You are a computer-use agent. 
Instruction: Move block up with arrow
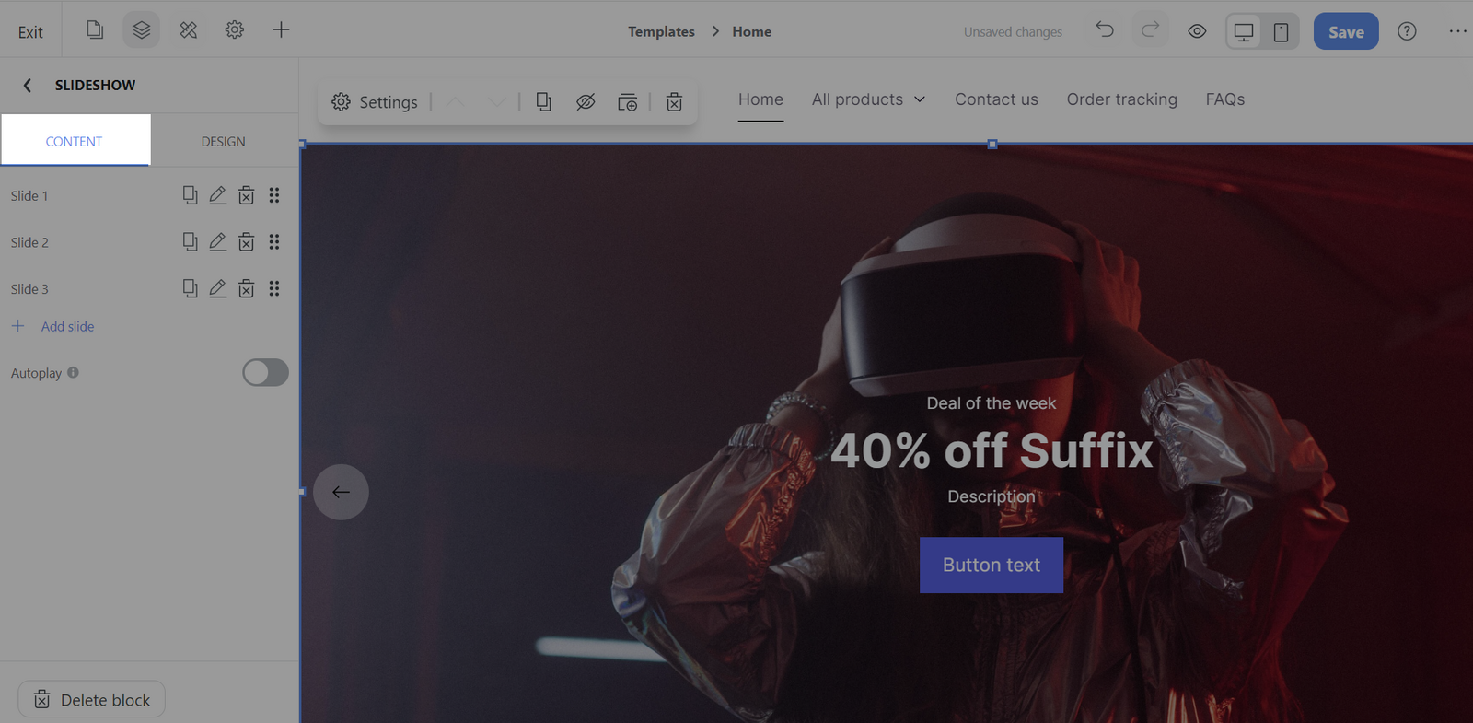click(455, 101)
